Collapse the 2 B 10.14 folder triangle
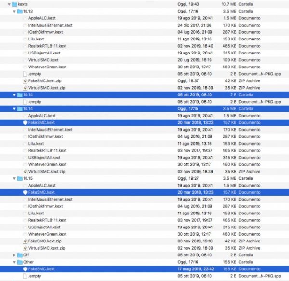The width and height of the screenshot is (289, 281). 14,95
